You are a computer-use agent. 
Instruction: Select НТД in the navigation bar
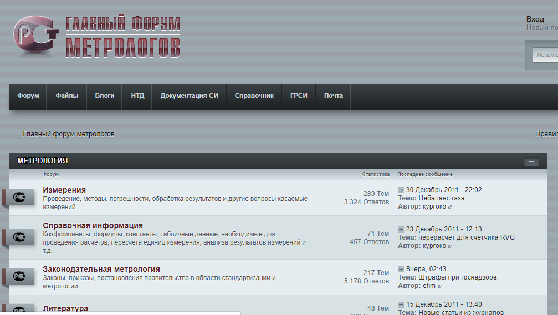point(137,96)
